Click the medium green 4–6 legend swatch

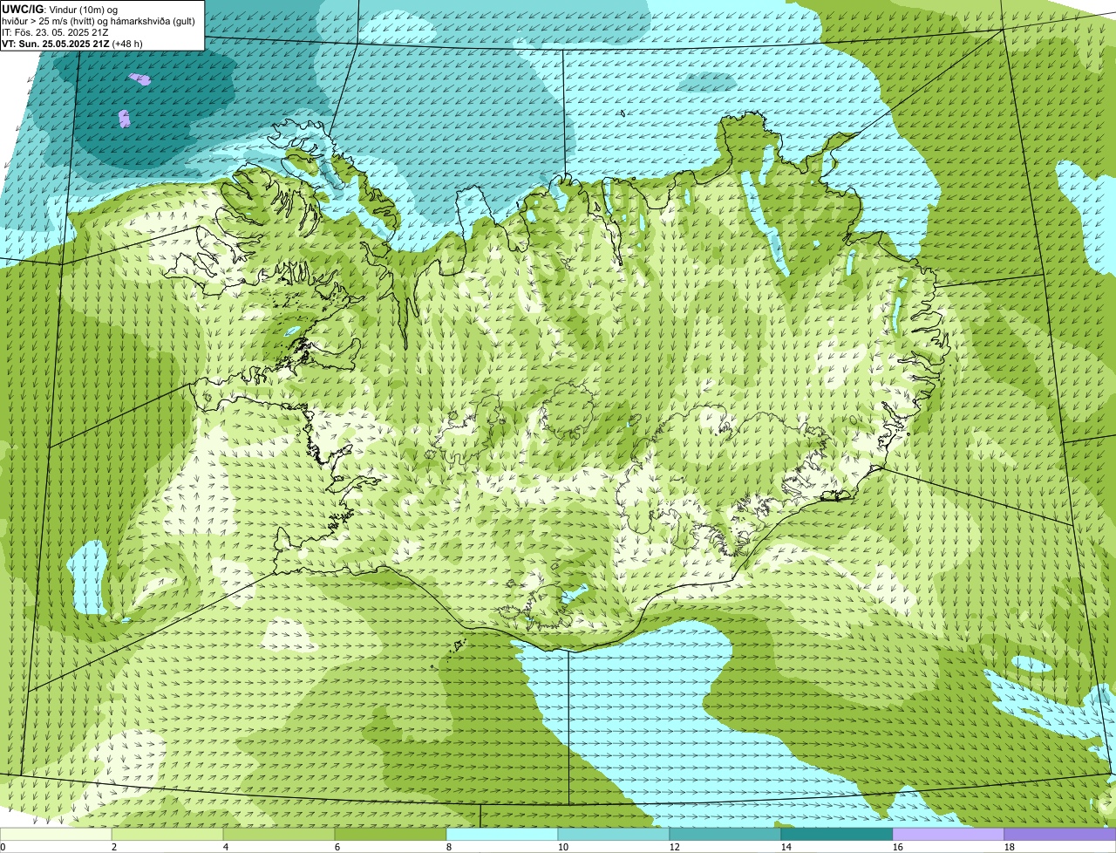(x=279, y=834)
